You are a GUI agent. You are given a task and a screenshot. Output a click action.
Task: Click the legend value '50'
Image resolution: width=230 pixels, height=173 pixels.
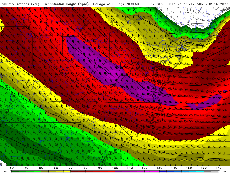41,168
